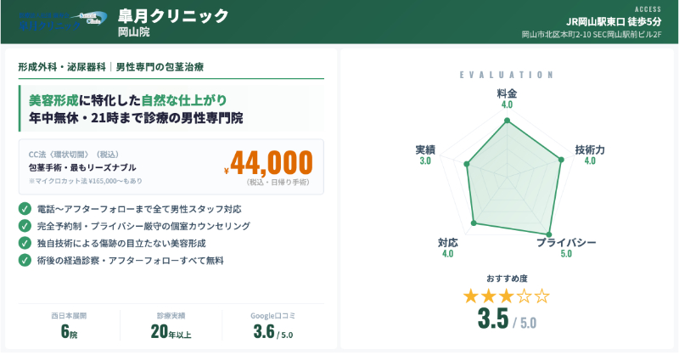The height and width of the screenshot is (355, 679).
Task: Click checkmark icon beside 電話〜アフターフォロー line
Action: coord(24,208)
